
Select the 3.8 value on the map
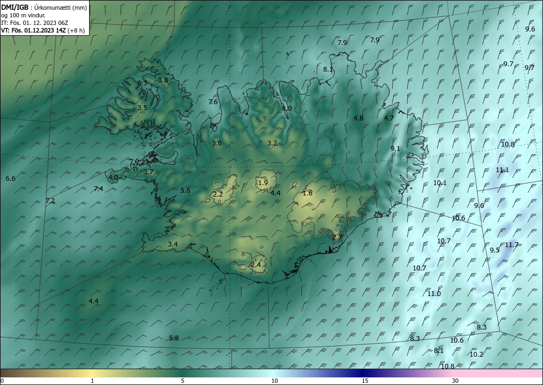(x=163, y=80)
